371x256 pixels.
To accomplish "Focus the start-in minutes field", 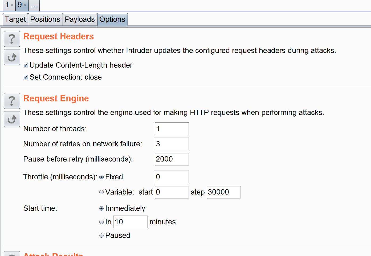I will (131, 222).
